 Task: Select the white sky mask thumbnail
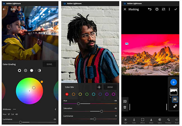pyautogui.click(x=174, y=91)
